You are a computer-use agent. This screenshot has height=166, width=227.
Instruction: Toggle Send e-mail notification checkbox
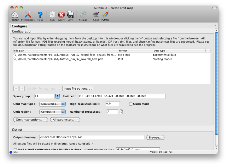(15, 150)
